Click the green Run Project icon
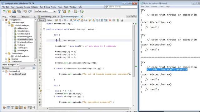The image size is (200, 112). tap(69, 12)
